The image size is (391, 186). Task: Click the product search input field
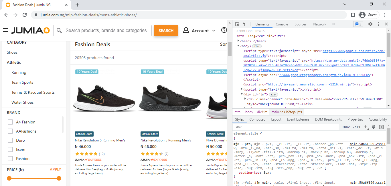[102, 31]
